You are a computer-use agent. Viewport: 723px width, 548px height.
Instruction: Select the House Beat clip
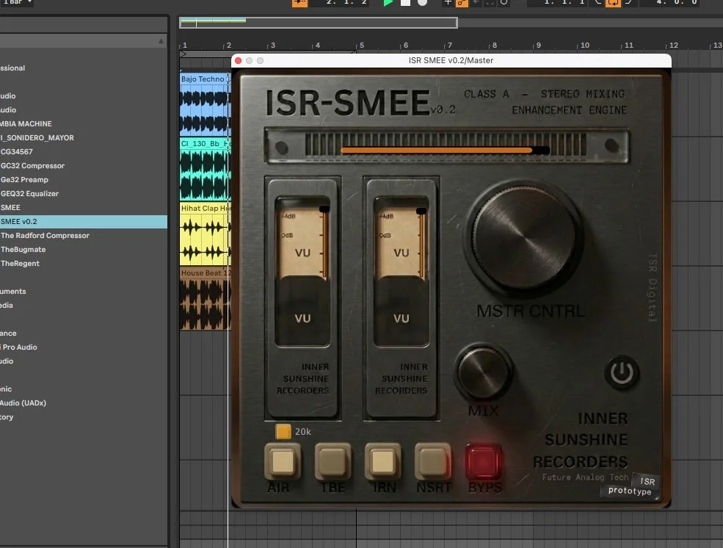click(206, 298)
